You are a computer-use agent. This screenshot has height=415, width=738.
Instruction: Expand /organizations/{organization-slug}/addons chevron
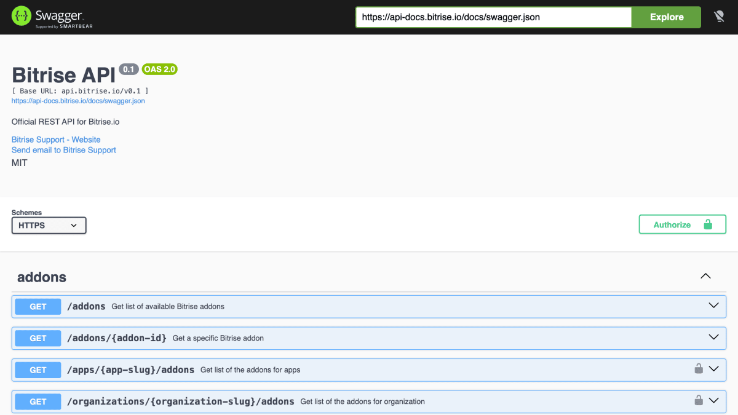713,400
